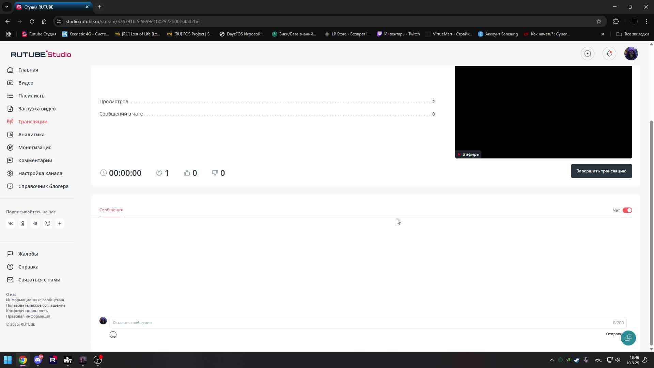
Task: Select the Сообщения tab
Action: (111, 210)
